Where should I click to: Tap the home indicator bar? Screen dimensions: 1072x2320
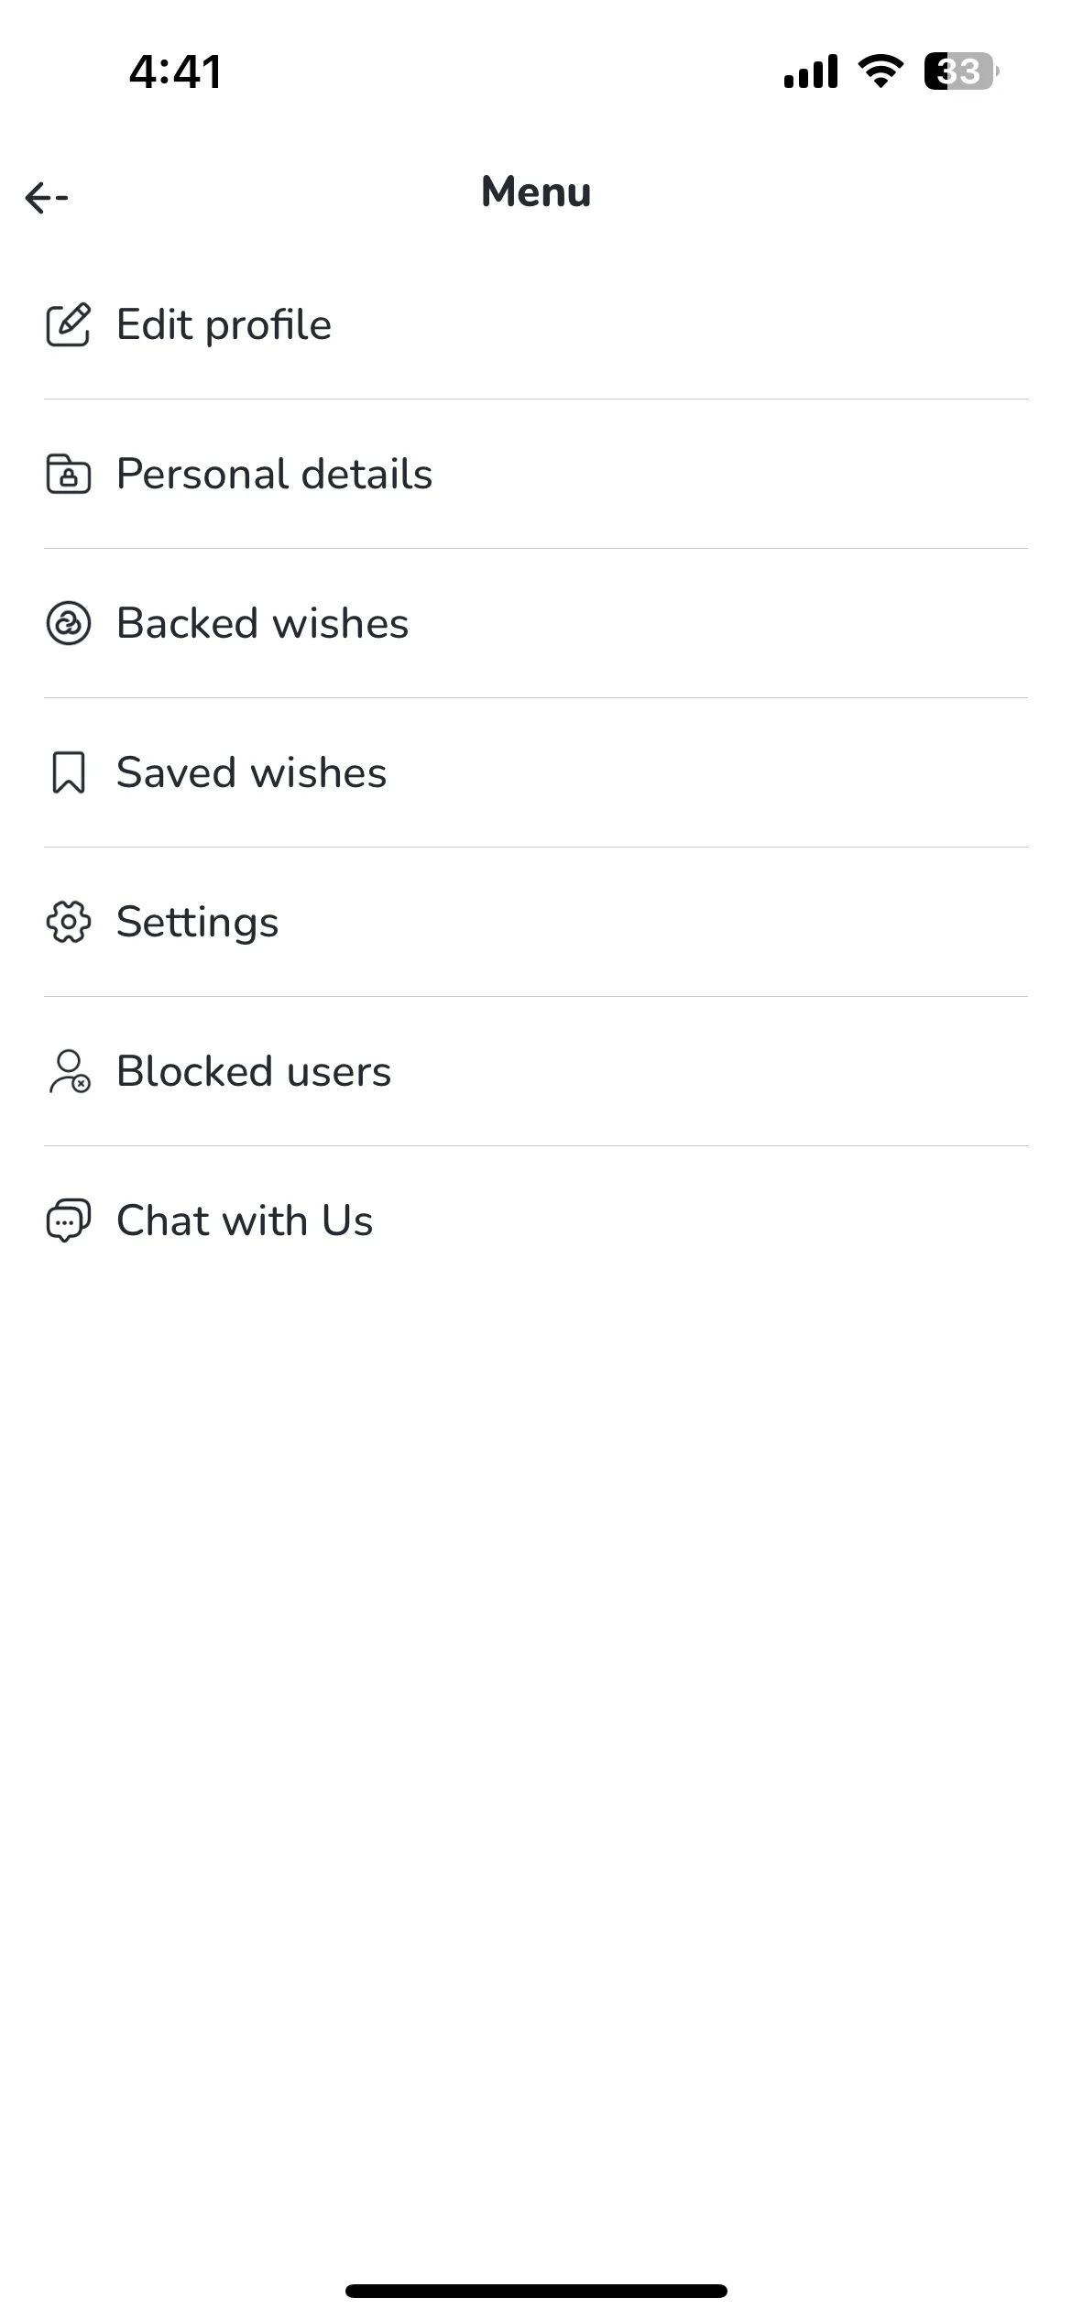pos(536,2291)
